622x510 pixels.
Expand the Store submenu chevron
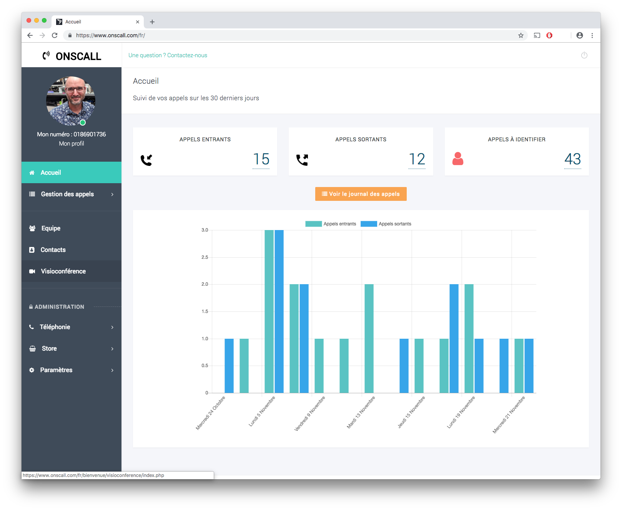point(112,349)
